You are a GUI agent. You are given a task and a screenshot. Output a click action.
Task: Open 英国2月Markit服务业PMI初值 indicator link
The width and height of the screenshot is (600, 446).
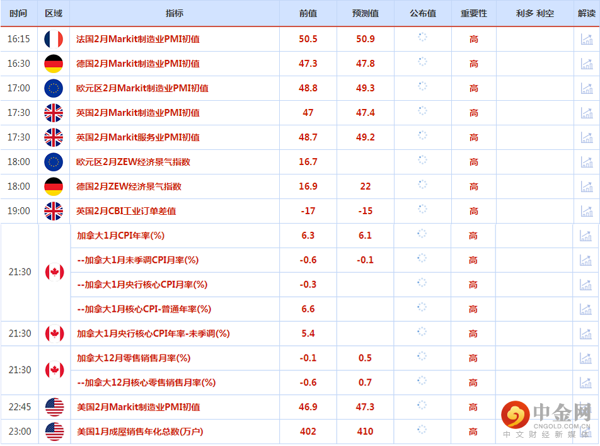click(x=138, y=137)
